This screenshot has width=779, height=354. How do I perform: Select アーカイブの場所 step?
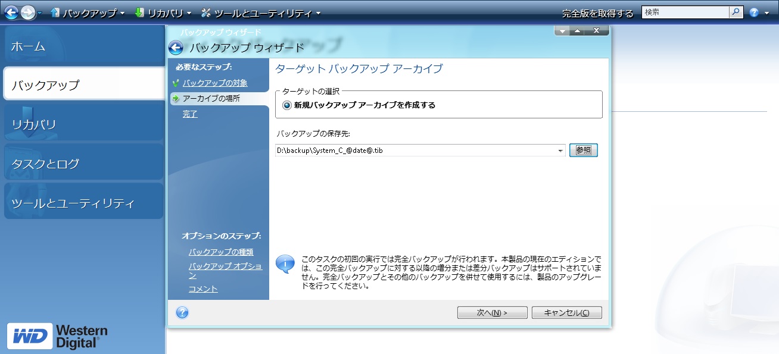[211, 98]
